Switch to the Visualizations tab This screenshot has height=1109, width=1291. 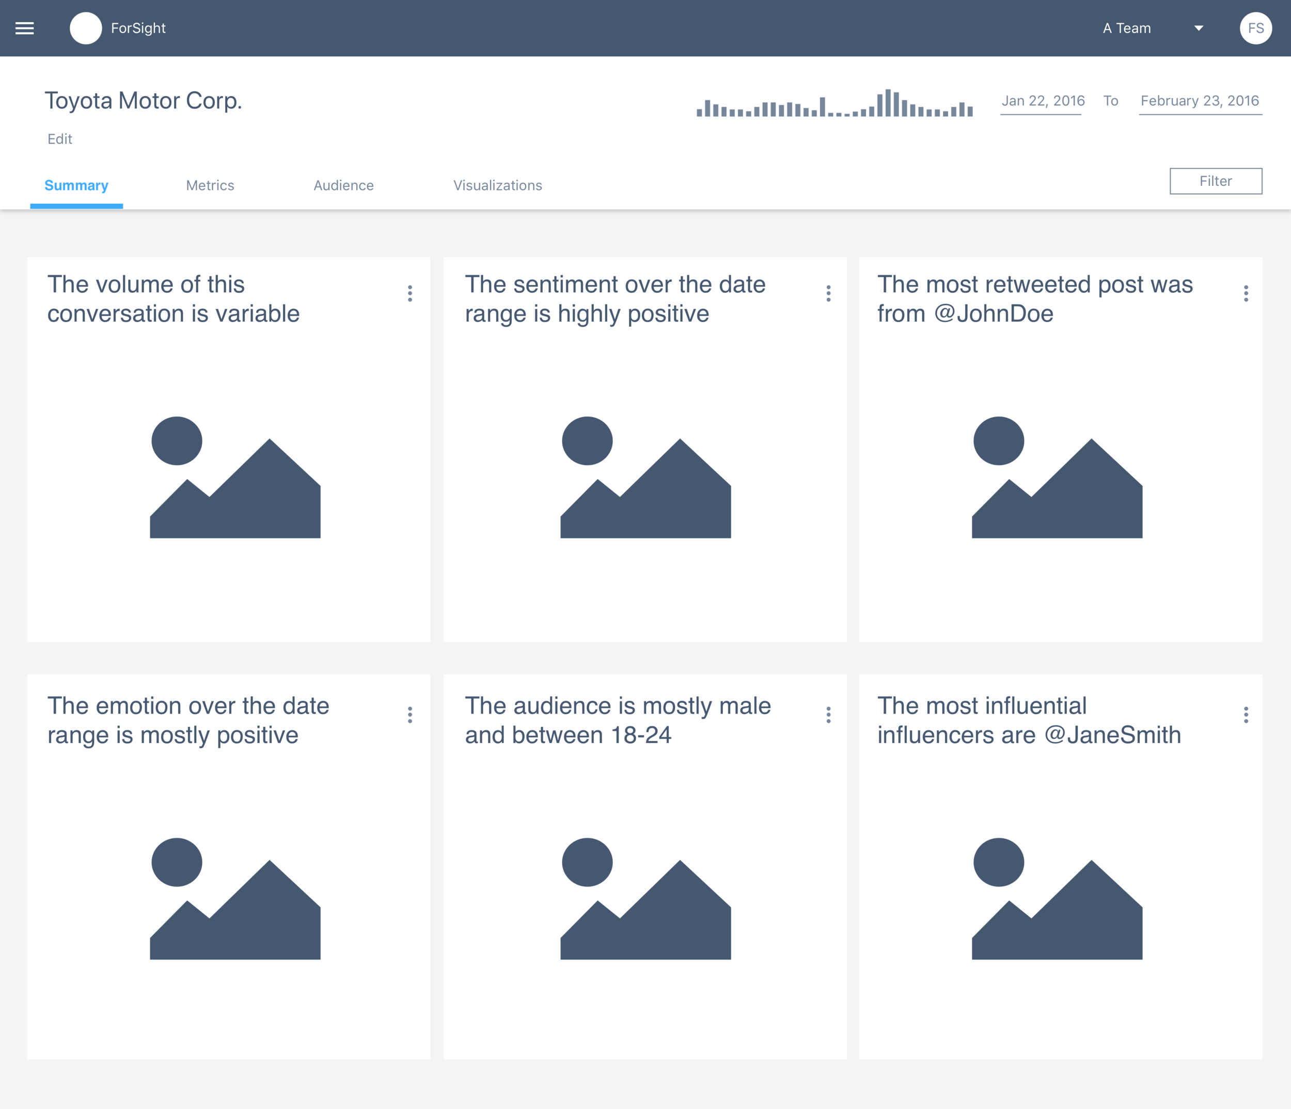pos(497,185)
